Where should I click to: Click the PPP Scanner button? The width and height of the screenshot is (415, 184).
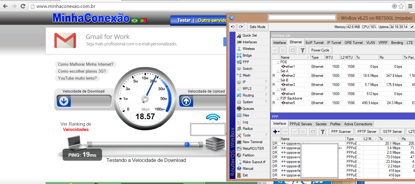point(341,132)
